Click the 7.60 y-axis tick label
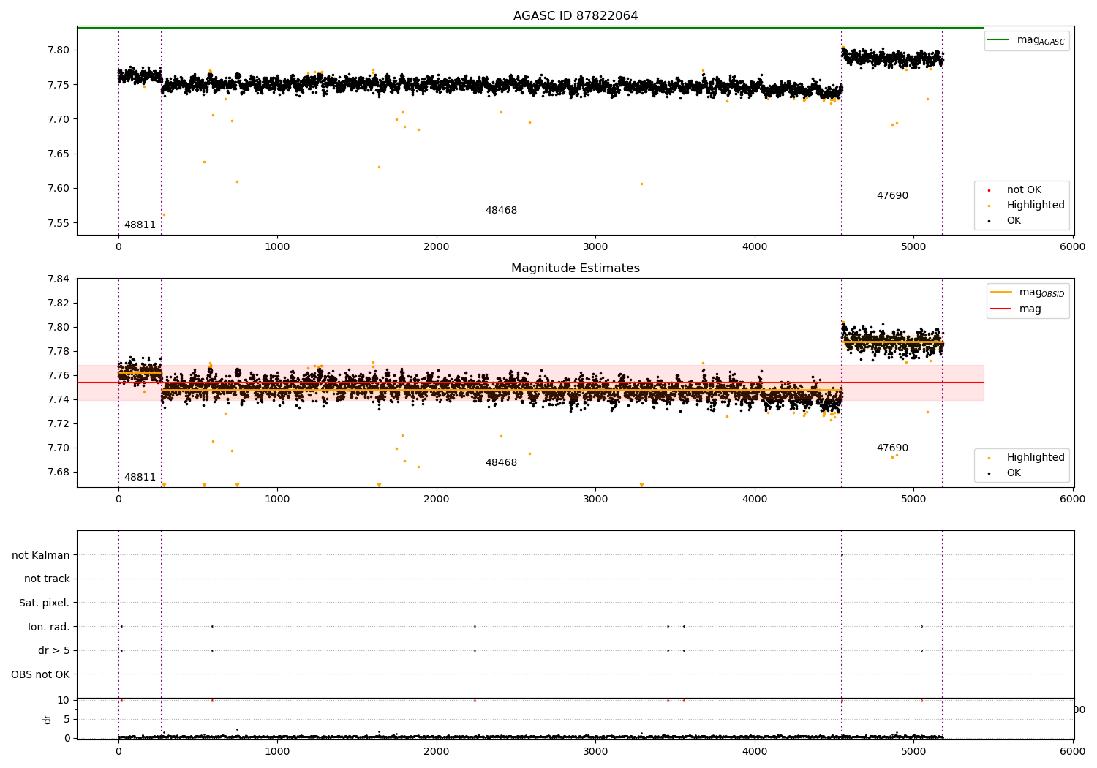 pyautogui.click(x=59, y=189)
